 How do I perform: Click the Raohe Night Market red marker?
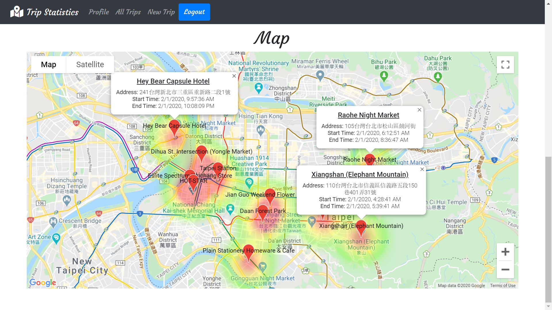pyautogui.click(x=370, y=160)
